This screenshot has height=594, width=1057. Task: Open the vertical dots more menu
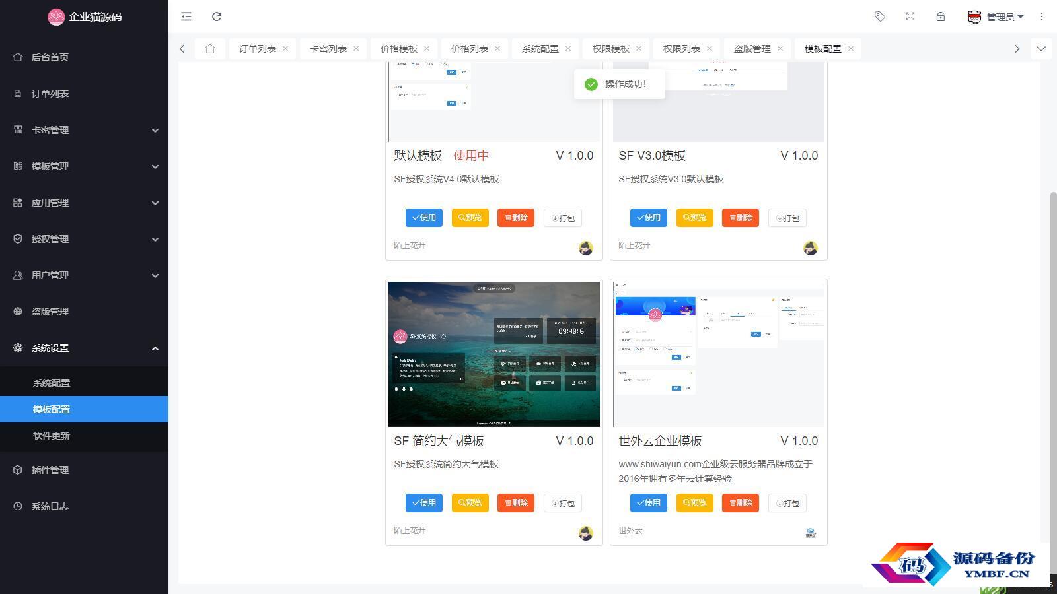click(1042, 16)
